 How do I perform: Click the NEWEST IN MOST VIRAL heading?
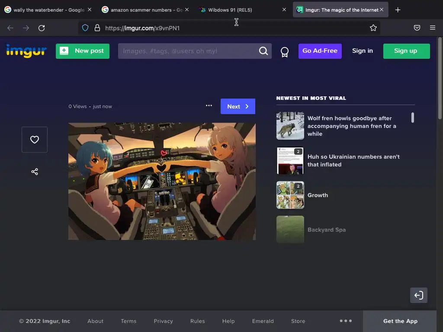(x=311, y=98)
